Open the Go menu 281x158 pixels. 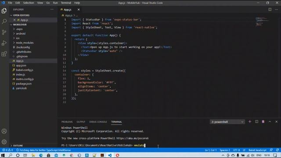(x=48, y=3)
